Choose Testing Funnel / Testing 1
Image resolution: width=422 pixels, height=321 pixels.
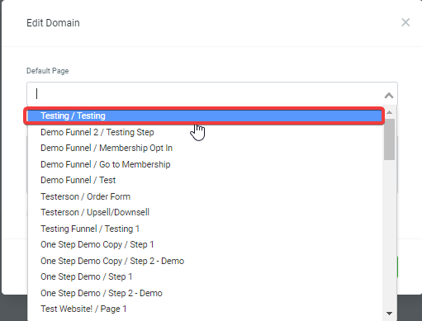tap(205, 229)
